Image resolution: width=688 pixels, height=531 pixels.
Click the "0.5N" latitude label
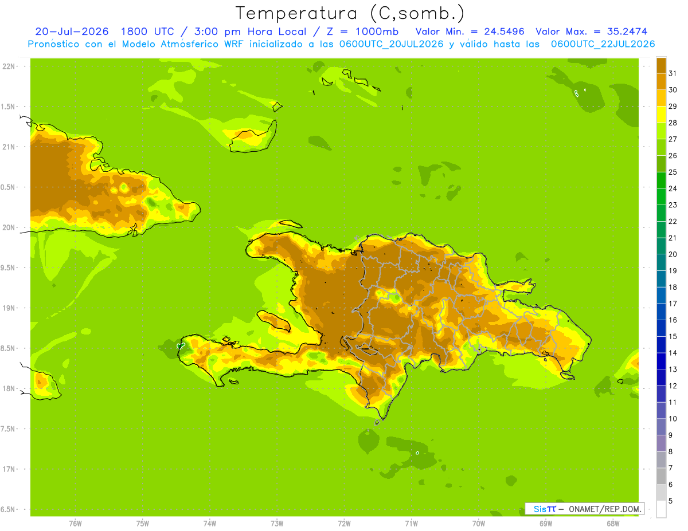pyautogui.click(x=9, y=188)
